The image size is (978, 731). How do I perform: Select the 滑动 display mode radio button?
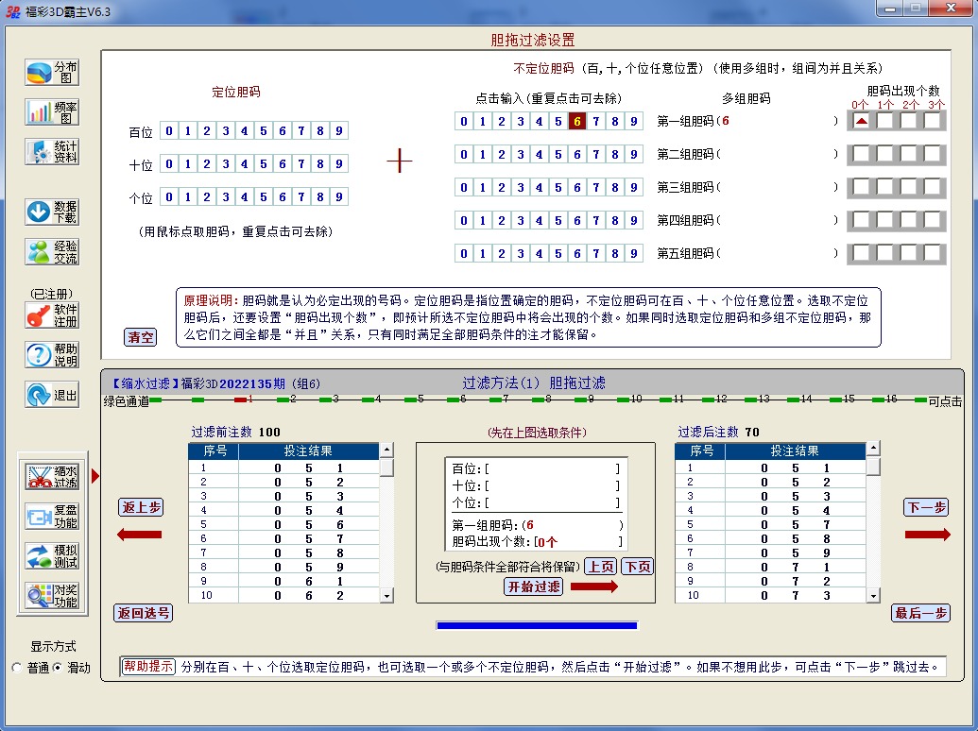tap(57, 668)
